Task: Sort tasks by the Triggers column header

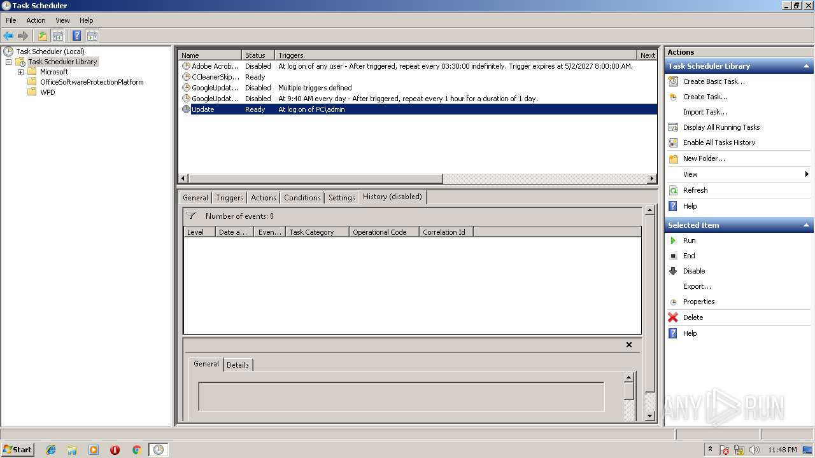Action: click(456, 55)
